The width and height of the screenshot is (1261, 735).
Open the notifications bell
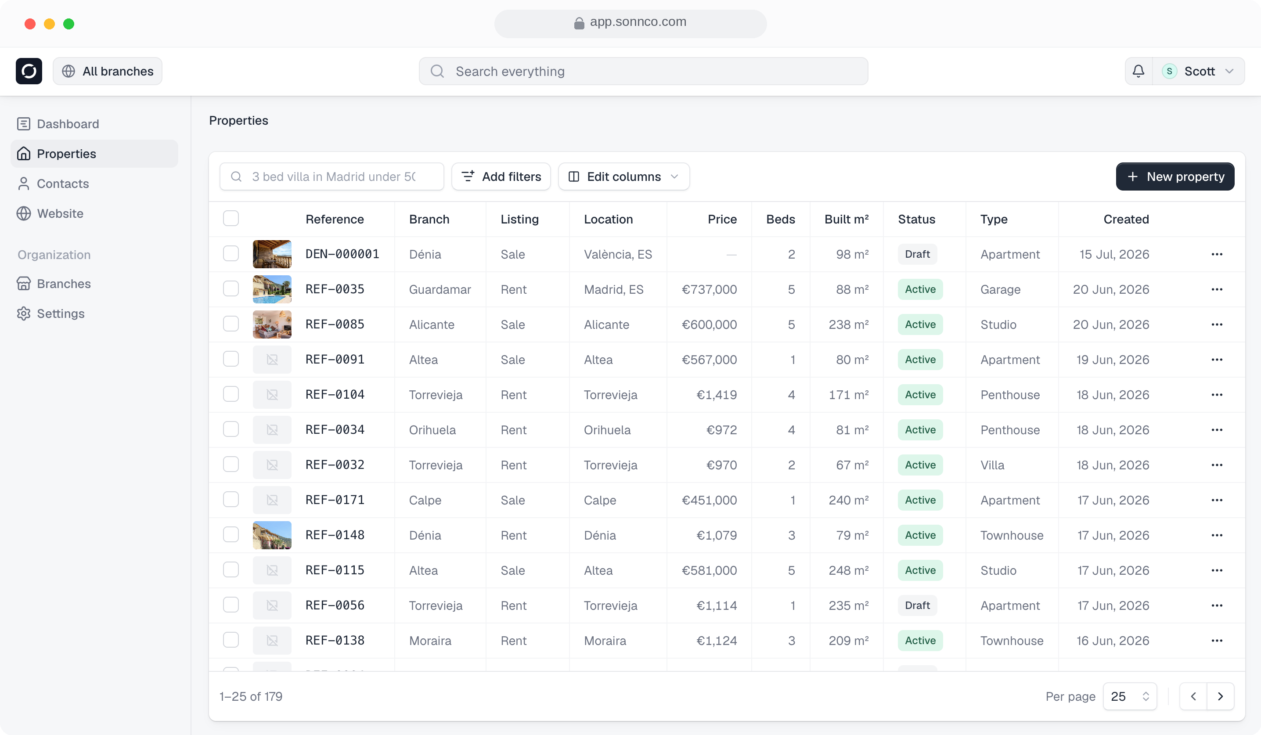(1139, 71)
